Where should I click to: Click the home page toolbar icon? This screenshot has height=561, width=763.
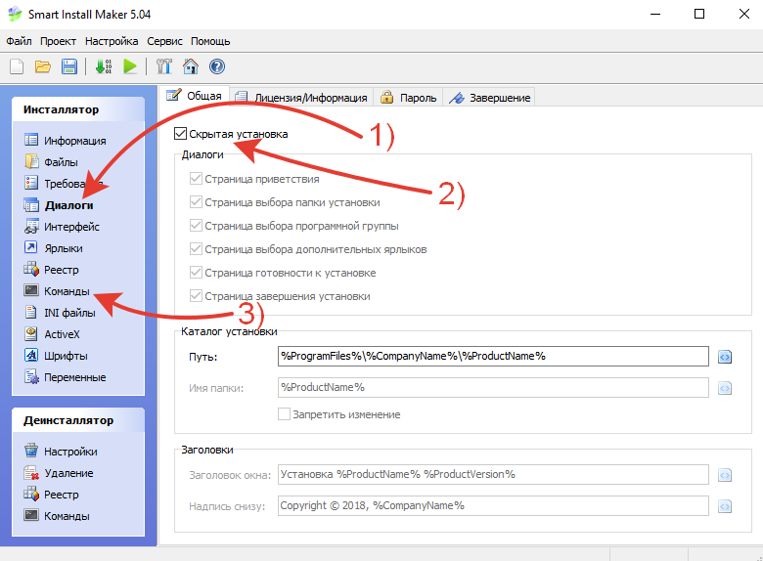pos(191,66)
